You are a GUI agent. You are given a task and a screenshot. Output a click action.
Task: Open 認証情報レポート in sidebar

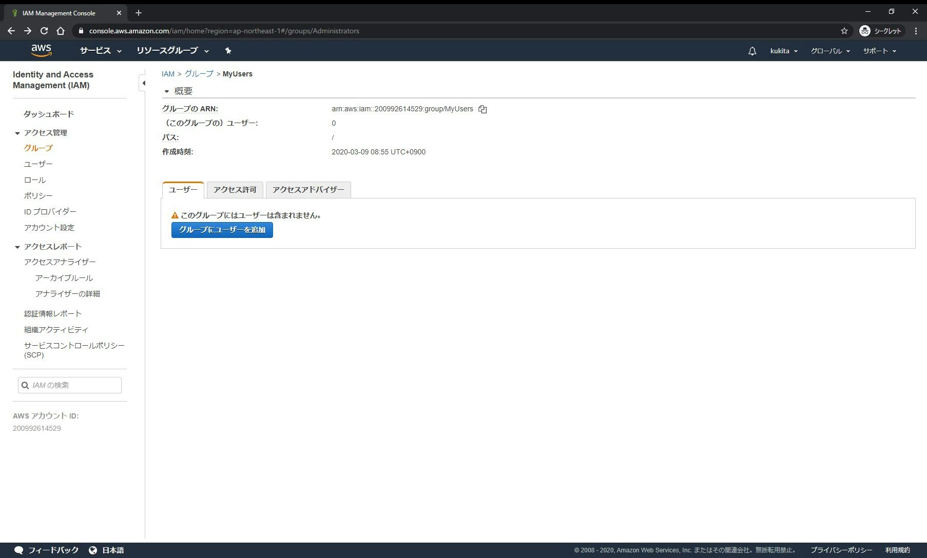[x=53, y=313]
